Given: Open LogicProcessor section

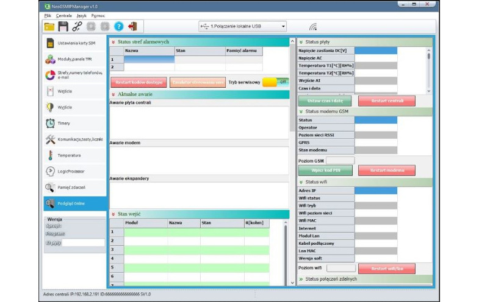Looking at the screenshot, I should [75, 171].
